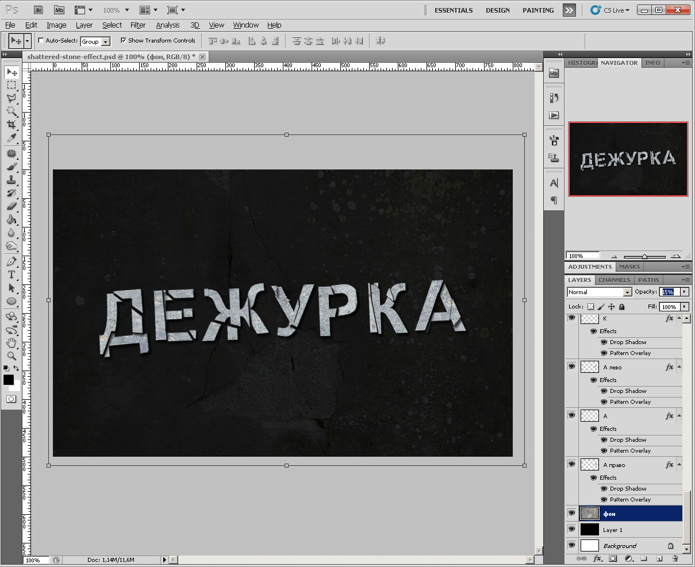The height and width of the screenshot is (567, 695).
Task: Open the Auto-Select Group dropdown
Action: [x=106, y=41]
